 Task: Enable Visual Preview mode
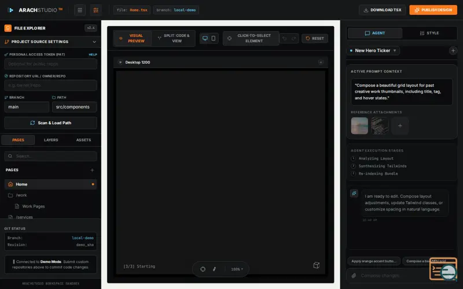(133, 38)
